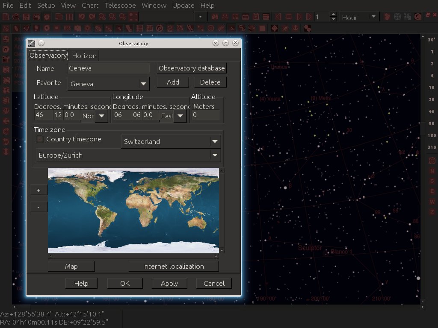Image resolution: width=438 pixels, height=328 pixels.
Task: Click the open file folder icon
Action: (16, 17)
